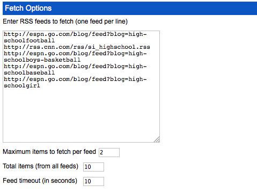Click the espn URL line above 'schoolboys-basketball'
Viewport: 257px width, 193px height.
75,54
